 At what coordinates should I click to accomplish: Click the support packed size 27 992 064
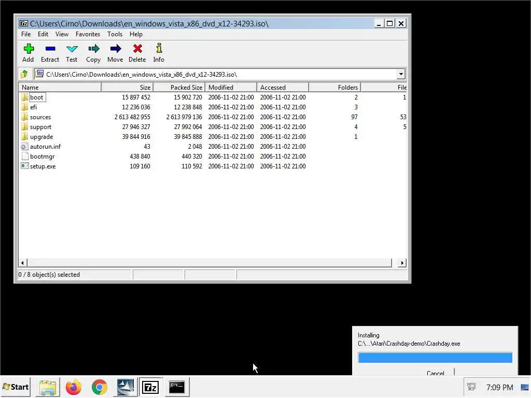point(188,127)
